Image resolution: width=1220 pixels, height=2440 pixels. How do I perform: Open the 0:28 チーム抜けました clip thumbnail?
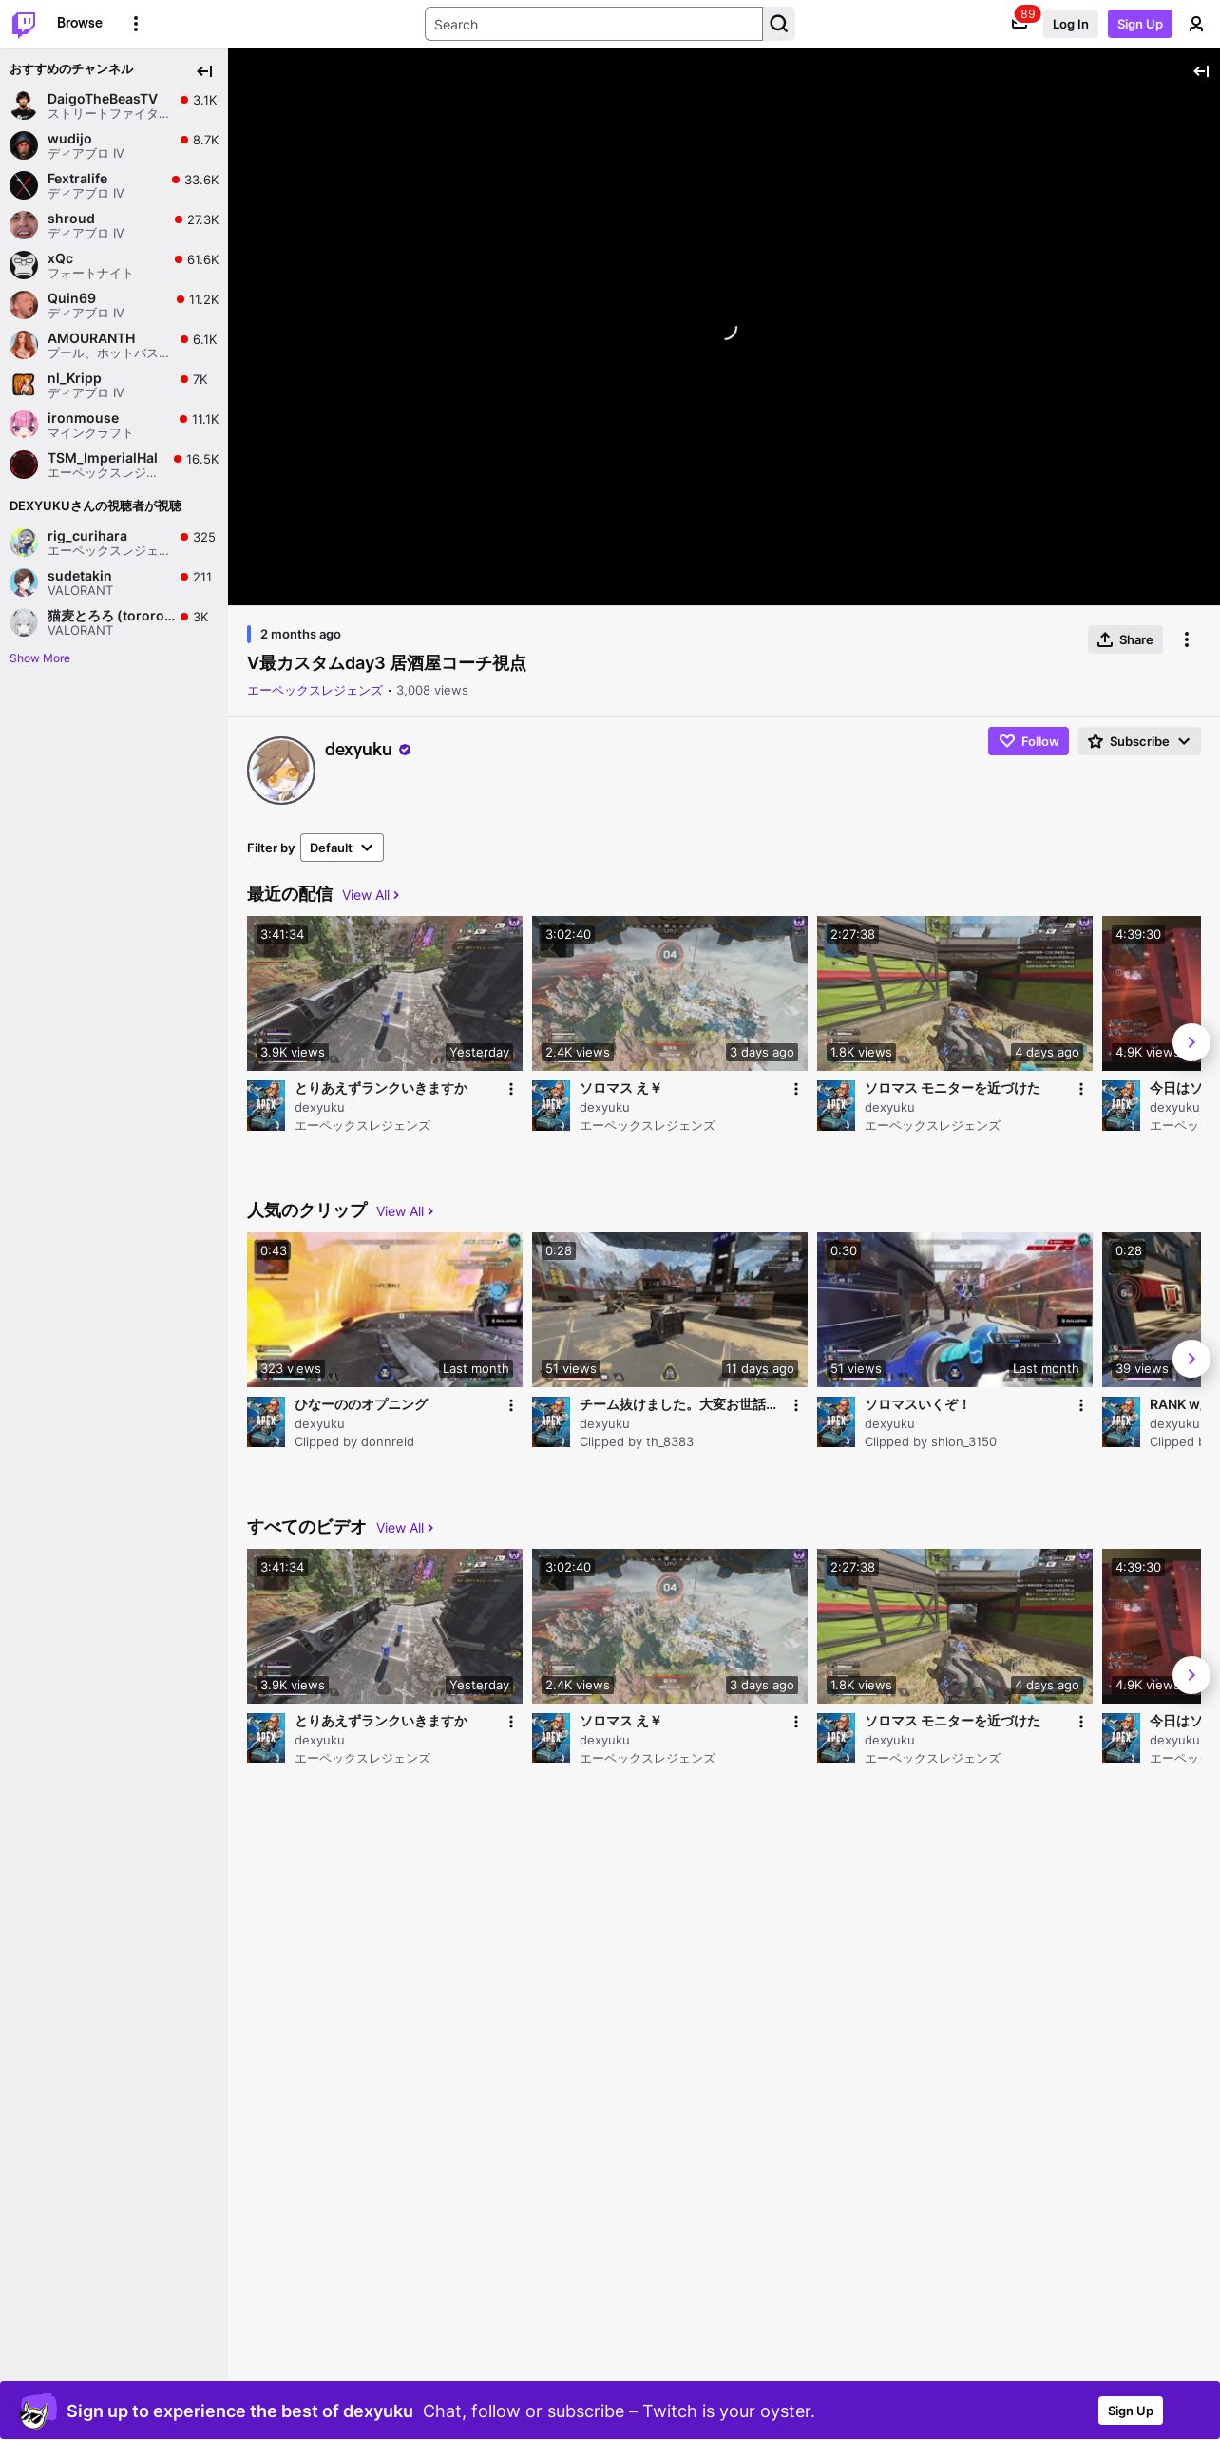(x=670, y=1309)
